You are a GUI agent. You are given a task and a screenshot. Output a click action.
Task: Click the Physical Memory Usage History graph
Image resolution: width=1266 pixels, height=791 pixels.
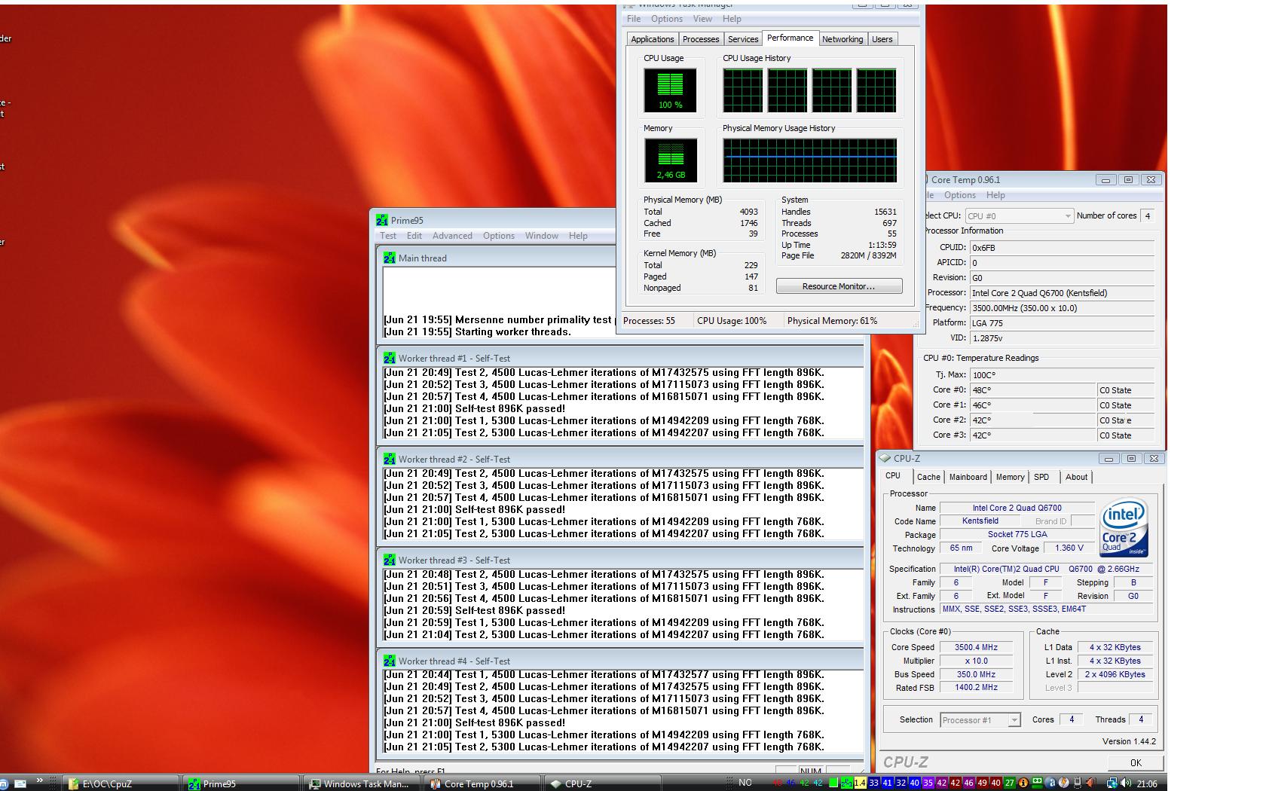point(810,160)
